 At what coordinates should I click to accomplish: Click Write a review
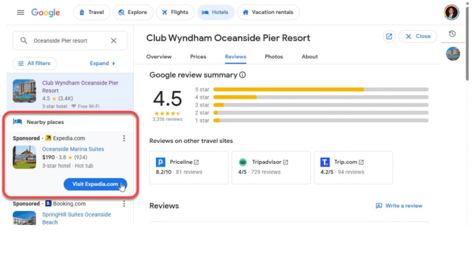click(x=399, y=206)
